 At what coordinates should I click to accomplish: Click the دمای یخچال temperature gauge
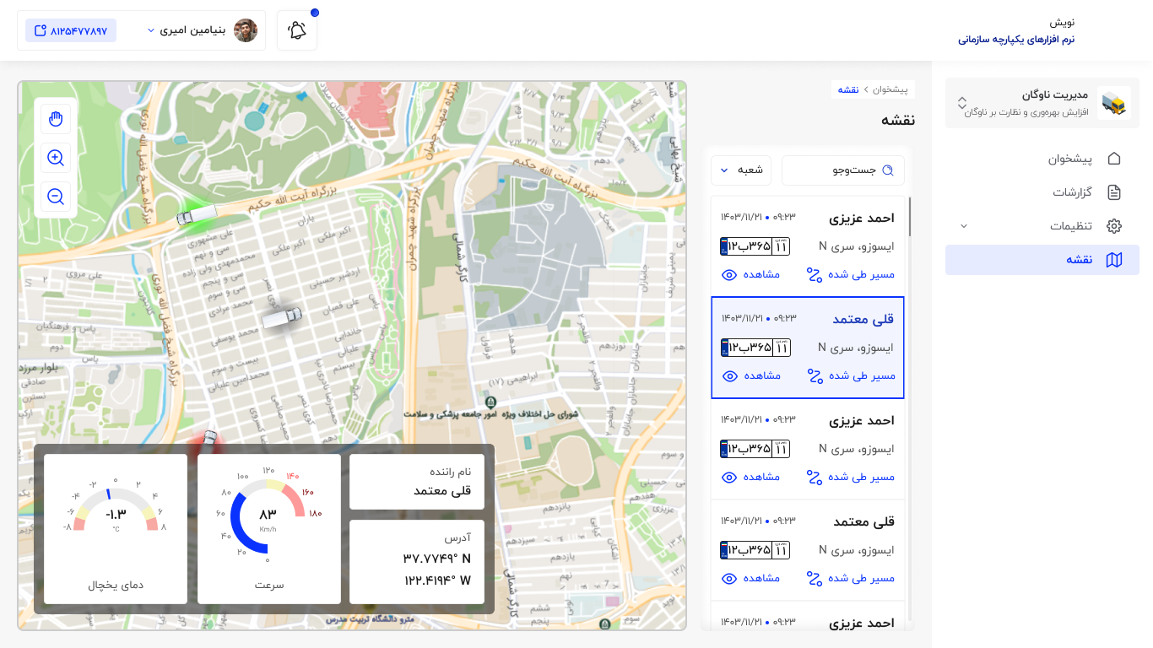point(116,529)
